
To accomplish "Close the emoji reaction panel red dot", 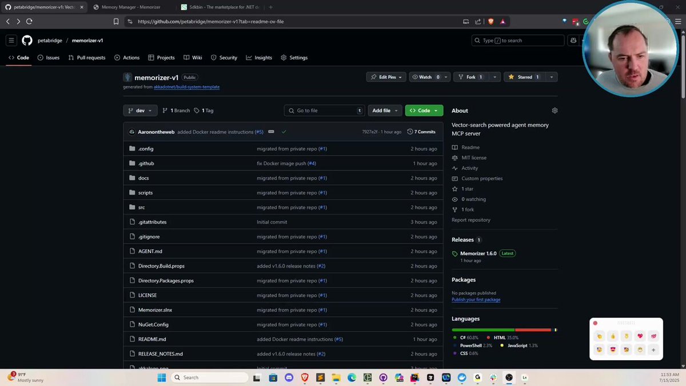I will point(595,323).
